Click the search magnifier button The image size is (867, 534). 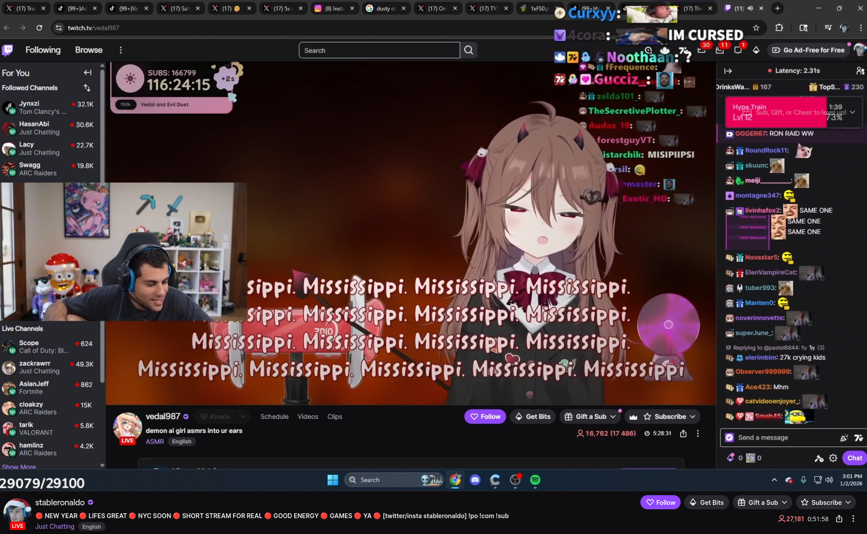pos(469,50)
